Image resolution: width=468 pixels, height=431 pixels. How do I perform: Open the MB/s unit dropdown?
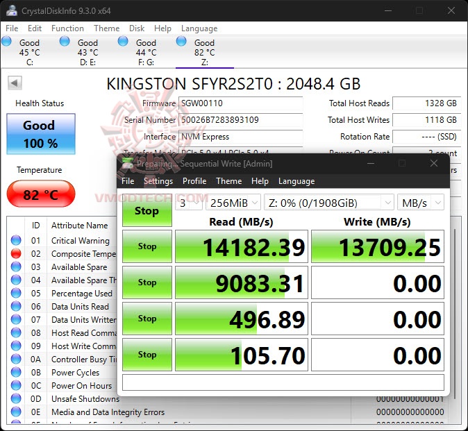(x=421, y=203)
